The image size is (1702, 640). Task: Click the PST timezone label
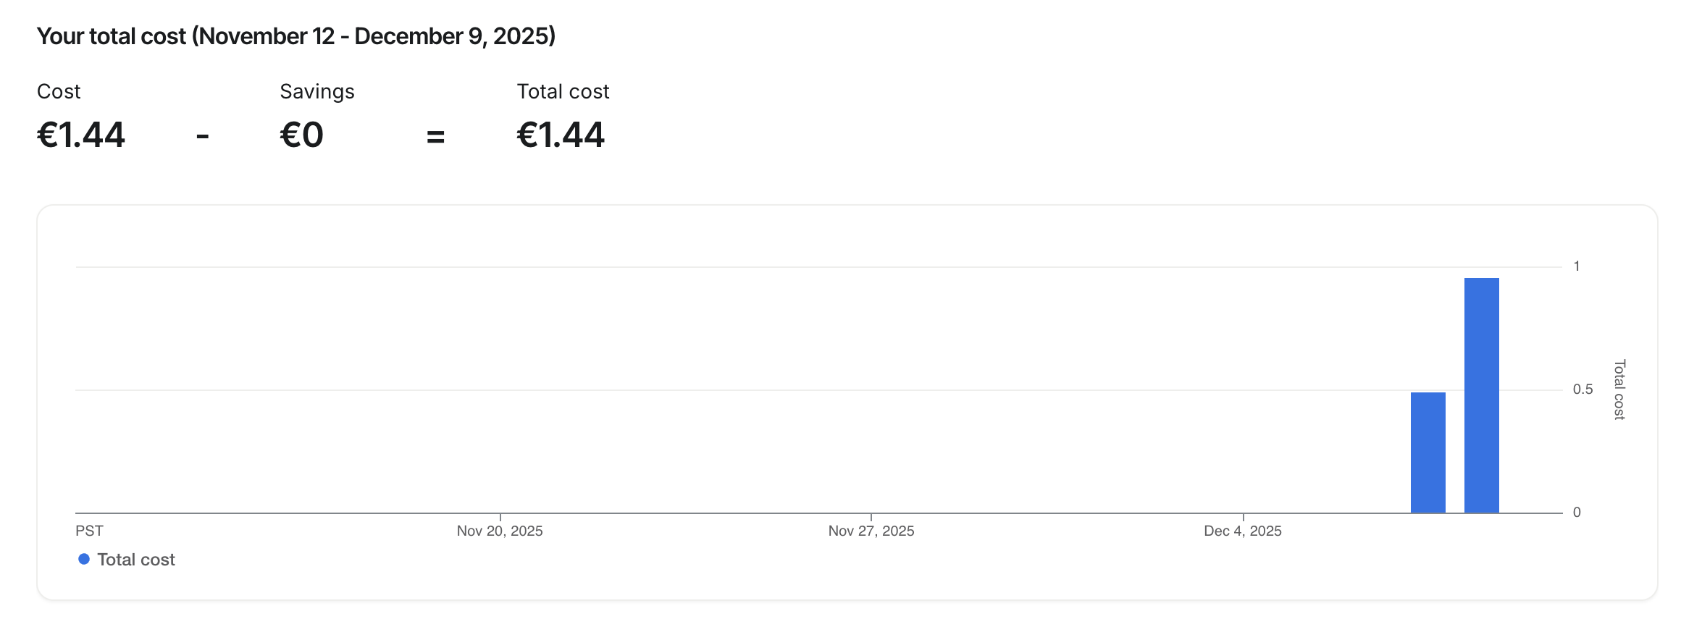[x=89, y=531]
